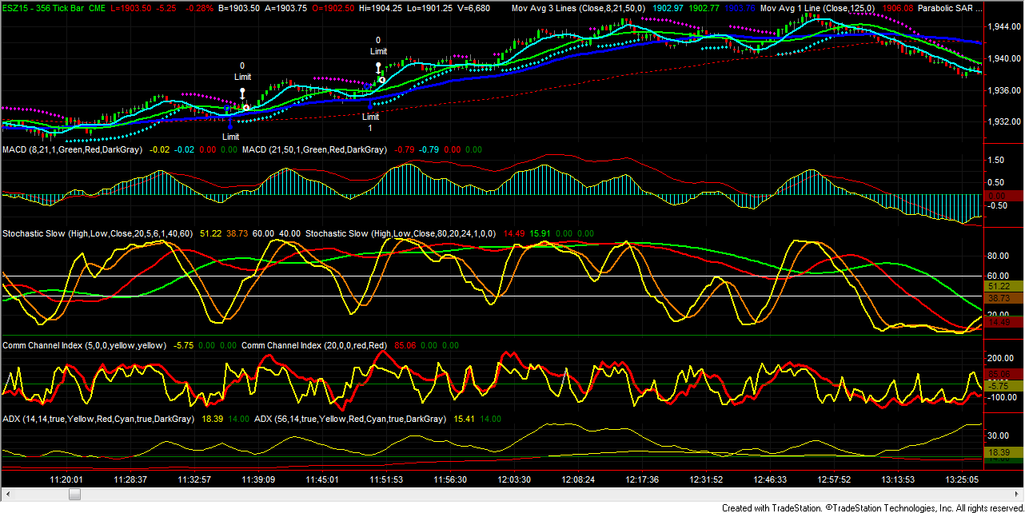Select 'Stochastic Slow (High,Low,Close,80,20,24,1,0,0)' label
The image size is (1025, 513).
pyautogui.click(x=401, y=233)
